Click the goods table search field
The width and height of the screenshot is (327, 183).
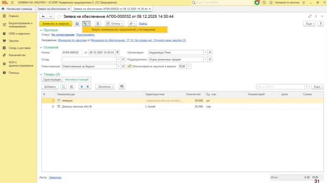coord(280,87)
